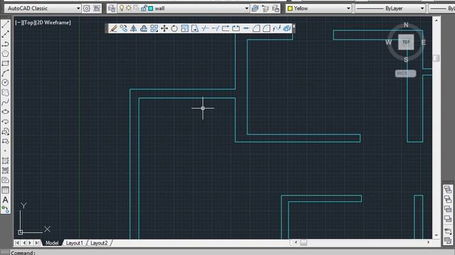
Task: Click the N compass direction on ViewCube
Action: pos(406,25)
